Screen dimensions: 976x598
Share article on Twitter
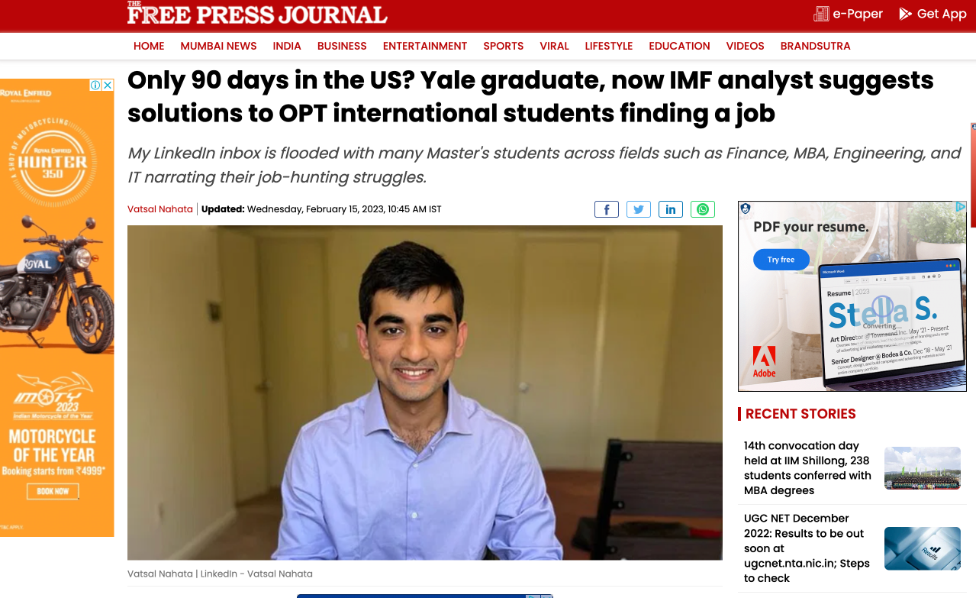pyautogui.click(x=639, y=209)
